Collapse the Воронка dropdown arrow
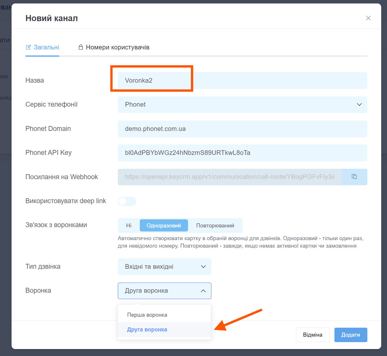The height and width of the screenshot is (356, 387). (x=203, y=291)
